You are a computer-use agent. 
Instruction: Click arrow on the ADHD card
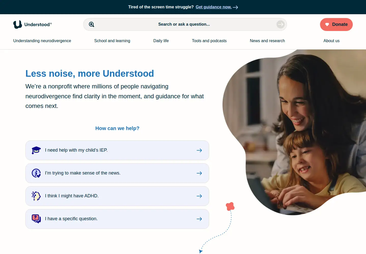[199, 196]
